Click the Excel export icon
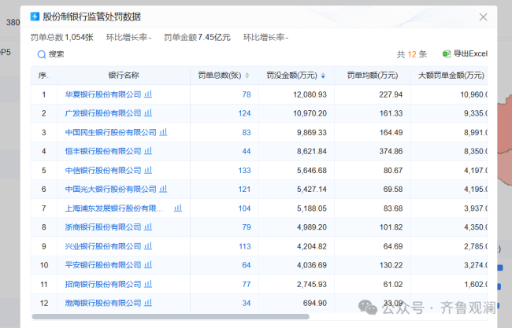512x328 pixels. pos(446,54)
